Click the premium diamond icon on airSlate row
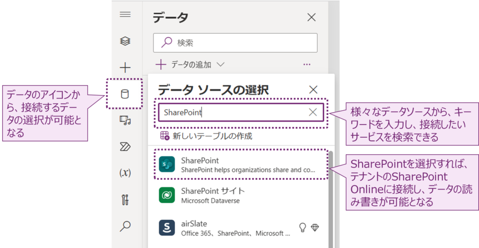479x248 pixels. click(315, 227)
